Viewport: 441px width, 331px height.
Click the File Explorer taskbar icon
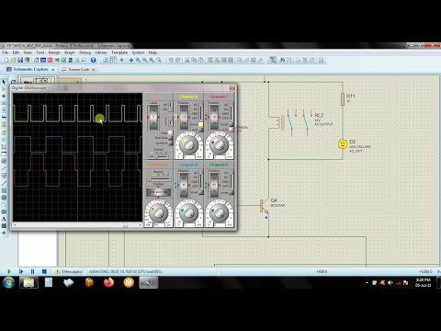point(28,282)
